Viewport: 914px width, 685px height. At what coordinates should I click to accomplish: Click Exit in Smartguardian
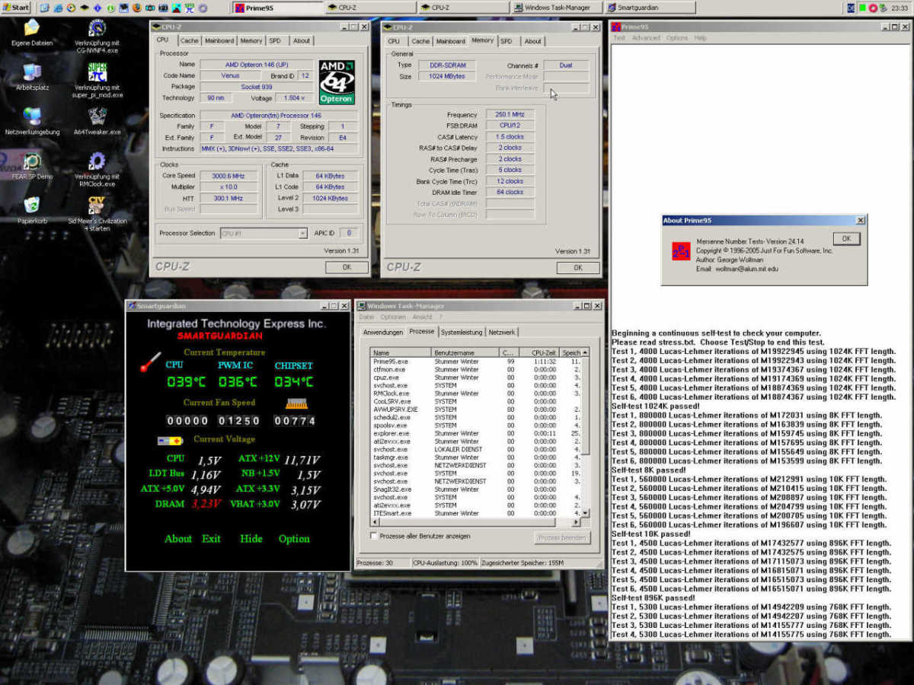[211, 539]
